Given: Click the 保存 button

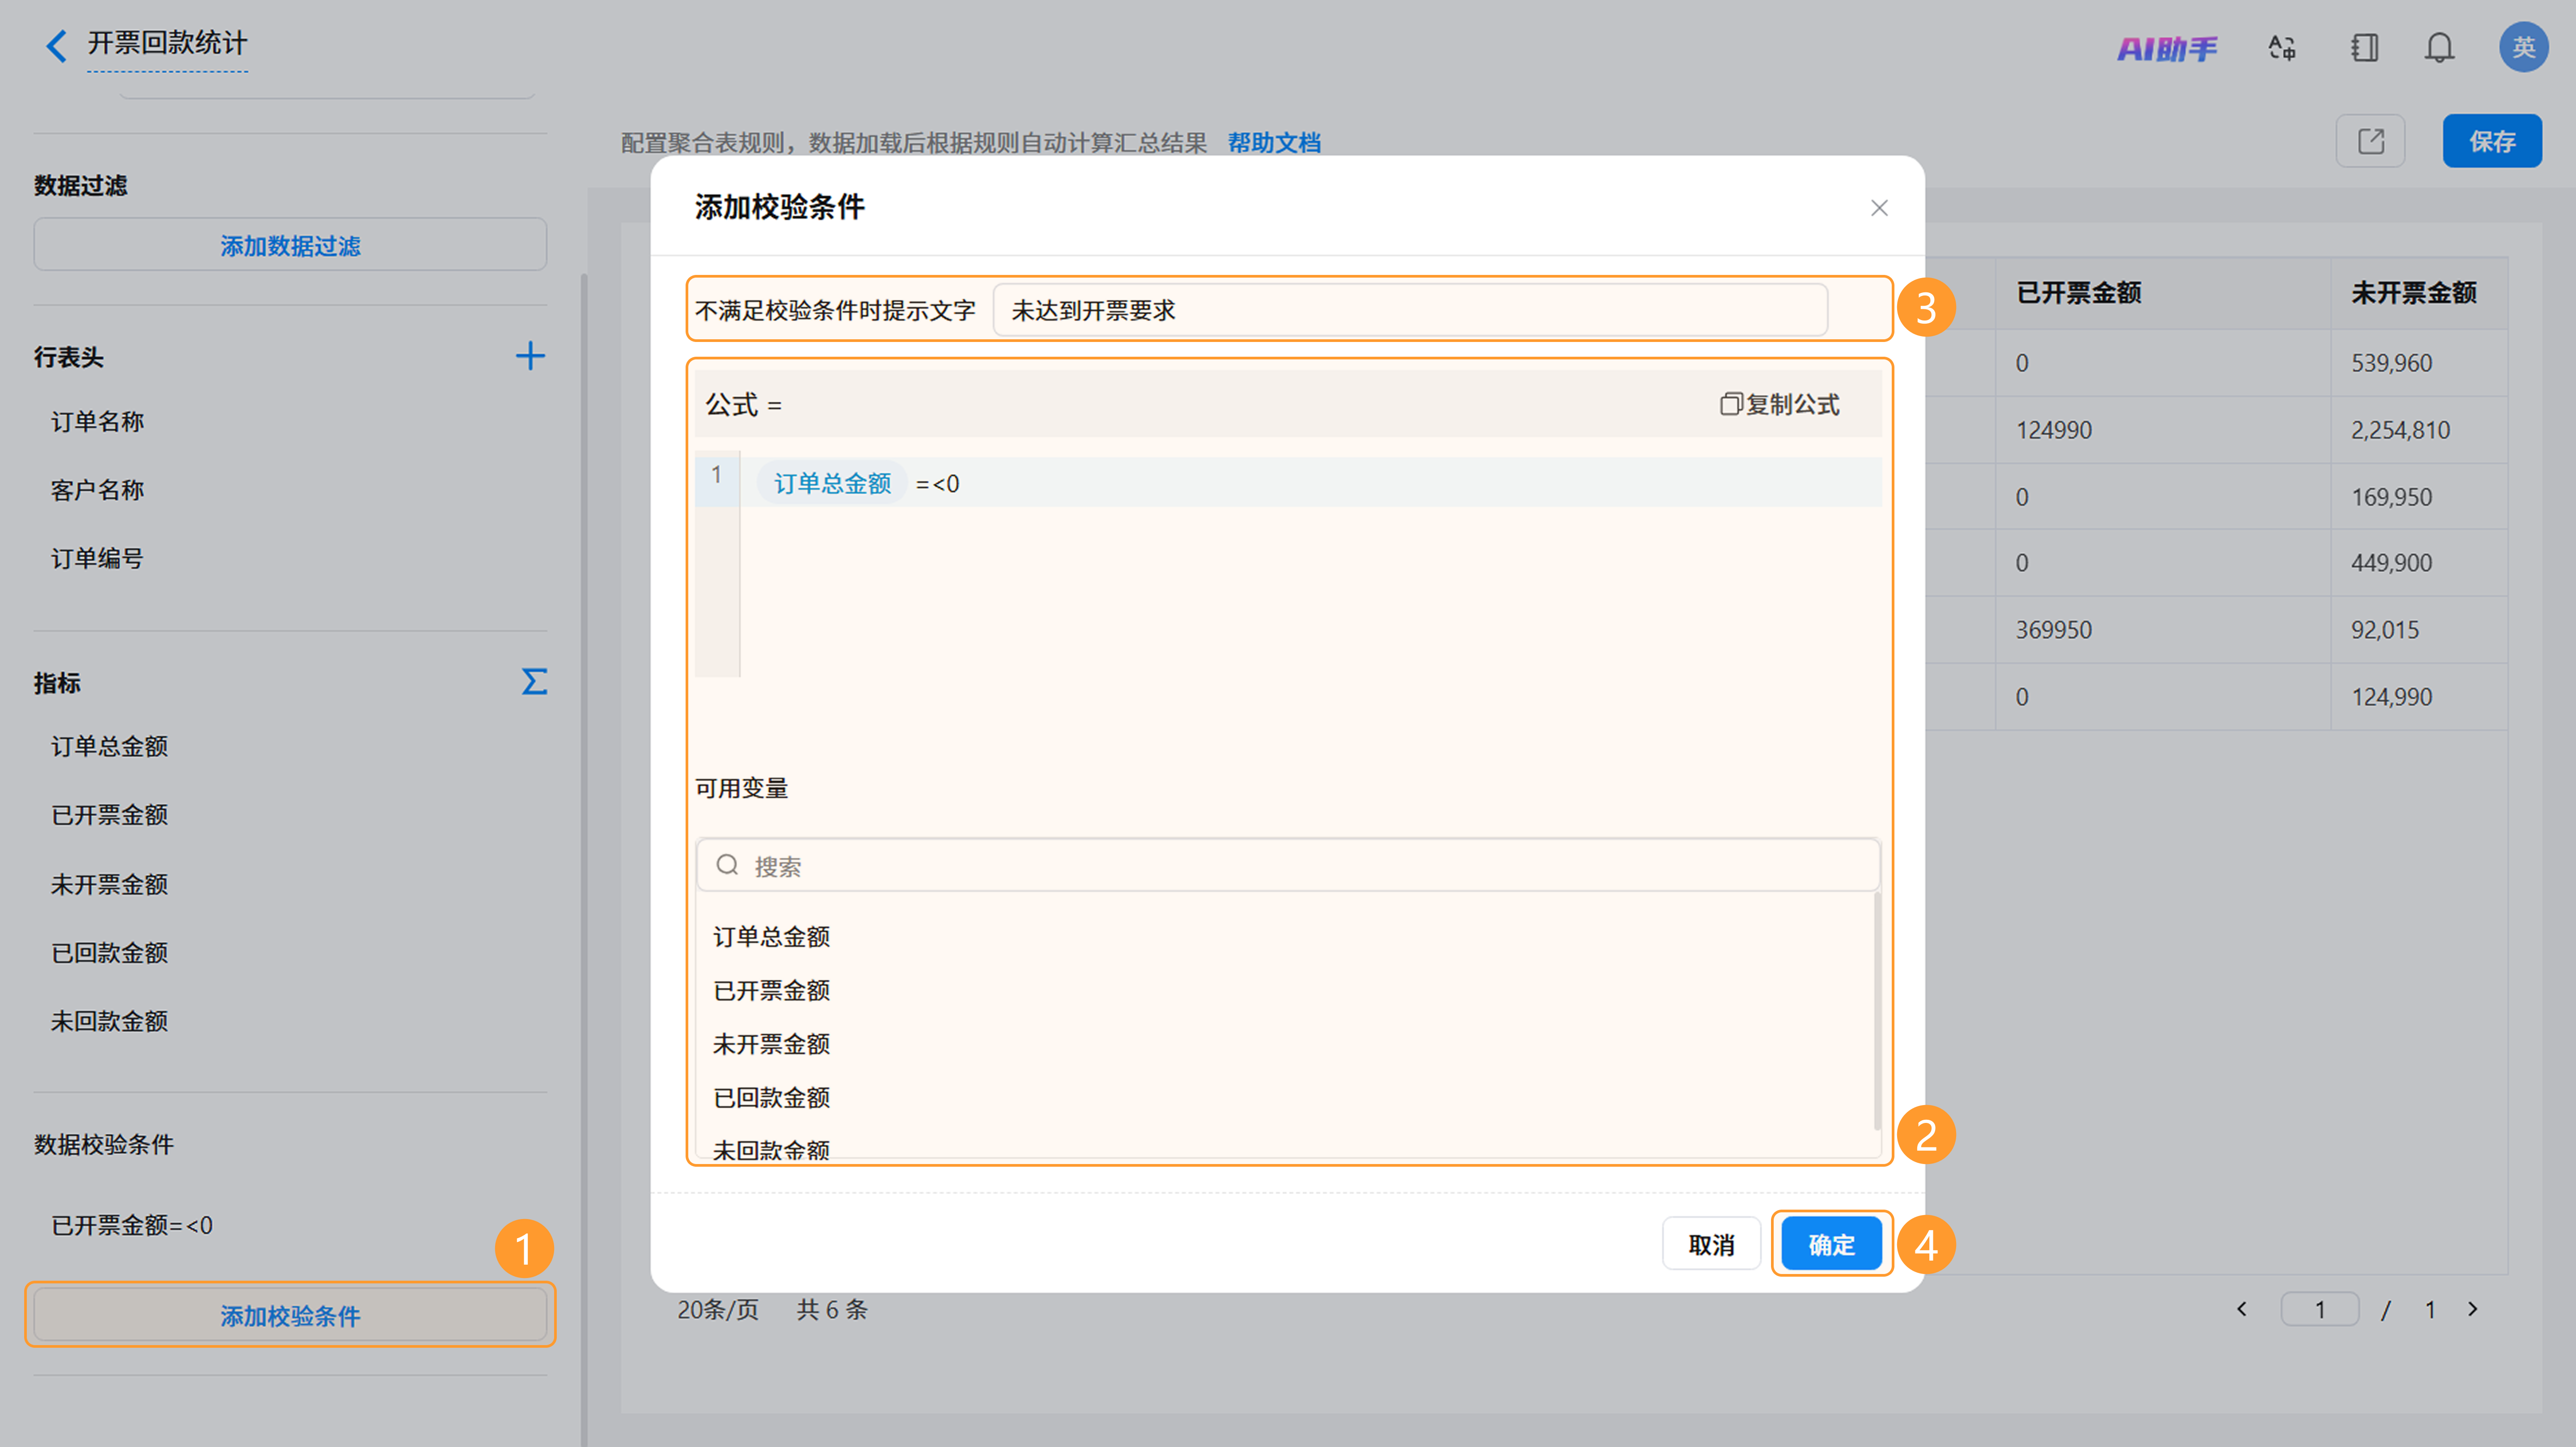Looking at the screenshot, I should click(2491, 141).
